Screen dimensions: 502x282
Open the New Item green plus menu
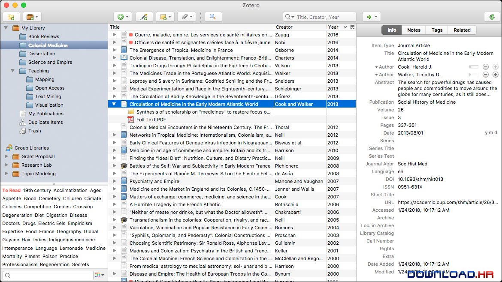click(x=123, y=17)
